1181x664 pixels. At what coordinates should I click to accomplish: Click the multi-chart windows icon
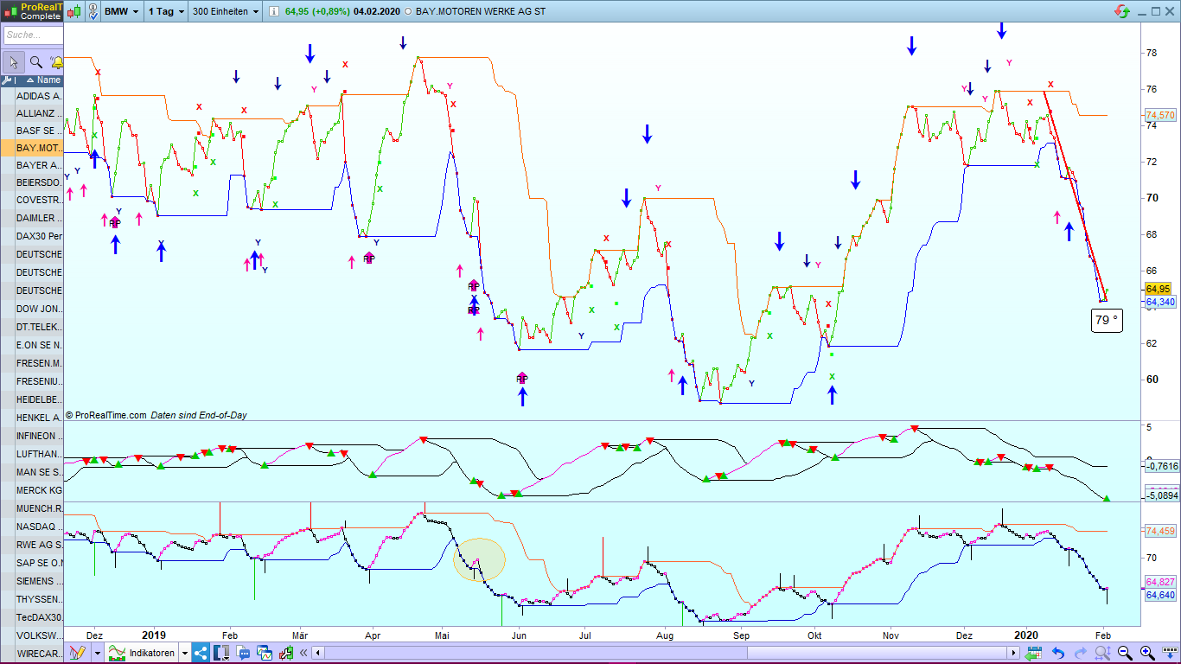pyautogui.click(x=265, y=653)
